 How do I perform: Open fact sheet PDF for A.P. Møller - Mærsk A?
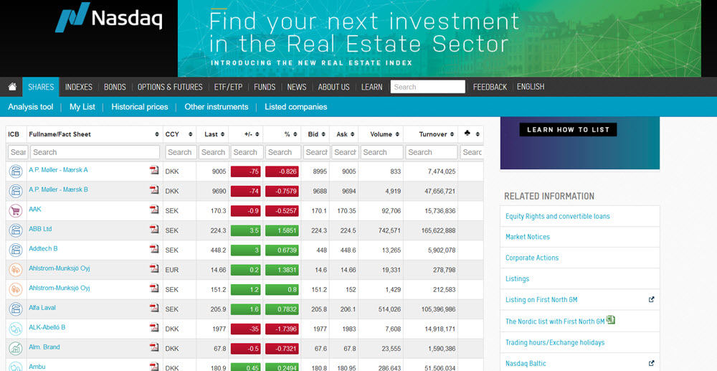[154, 170]
